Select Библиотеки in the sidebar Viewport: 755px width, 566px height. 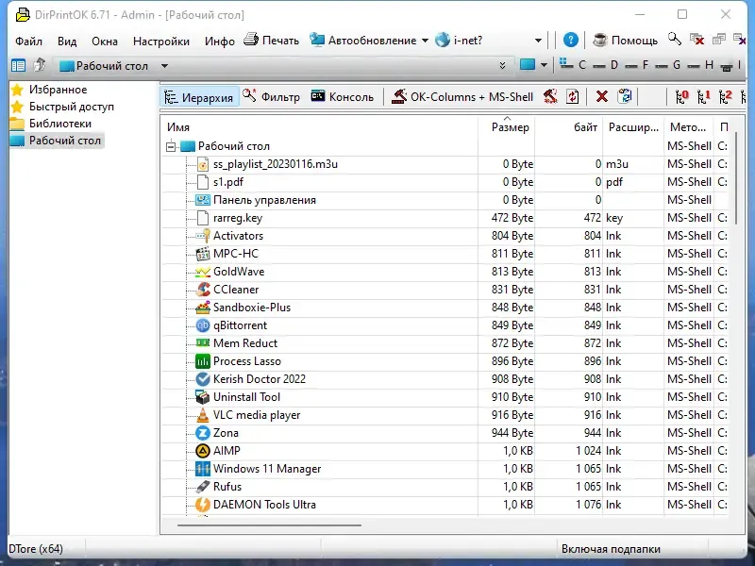[60, 124]
